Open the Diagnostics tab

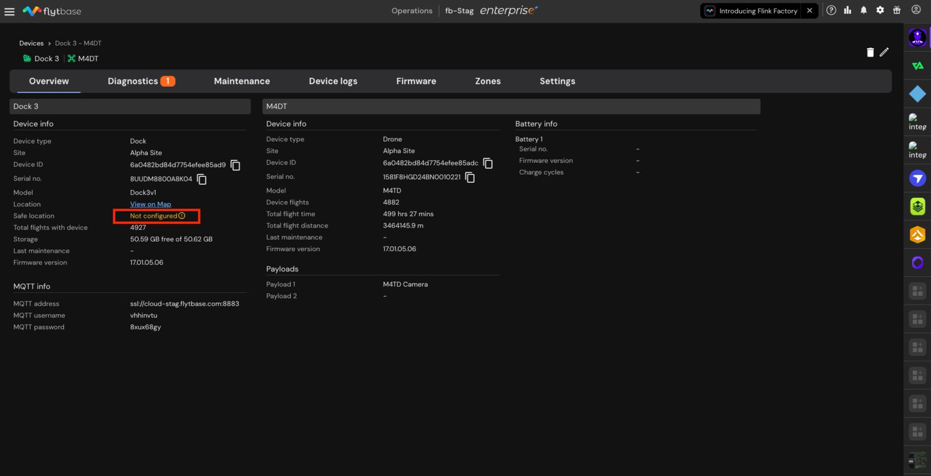point(141,81)
